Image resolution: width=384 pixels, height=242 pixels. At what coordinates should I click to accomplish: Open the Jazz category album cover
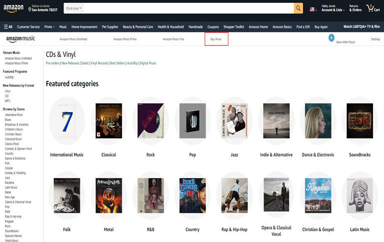pyautogui.click(x=234, y=121)
